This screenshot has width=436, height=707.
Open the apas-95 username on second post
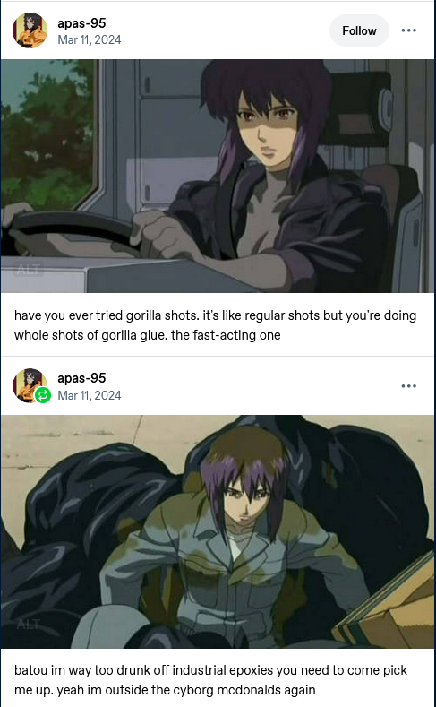[81, 378]
